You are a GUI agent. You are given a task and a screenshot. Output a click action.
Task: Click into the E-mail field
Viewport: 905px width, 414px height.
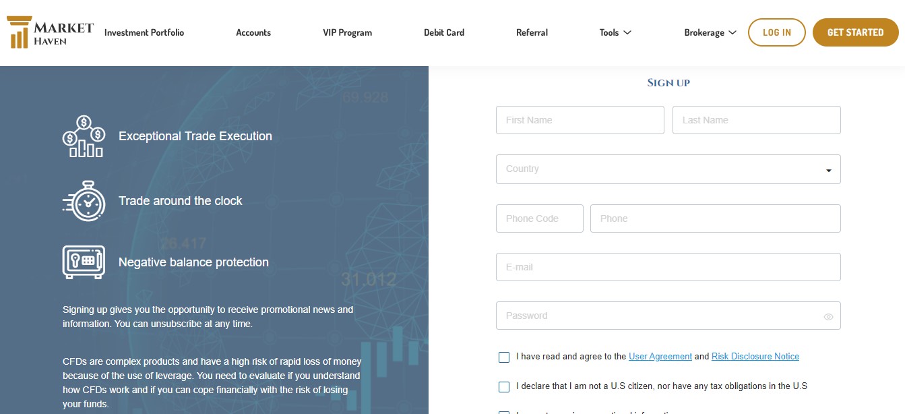point(668,267)
